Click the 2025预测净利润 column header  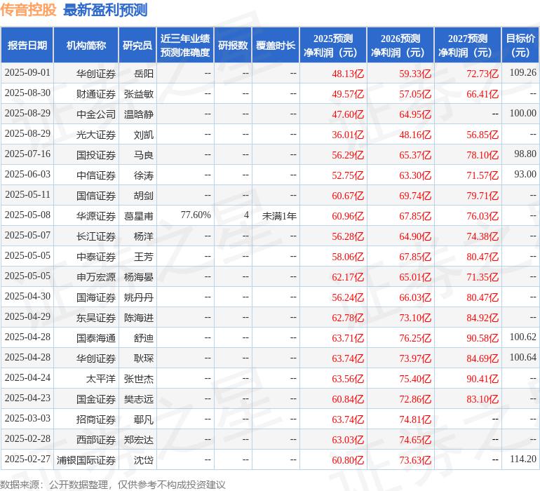coord(333,45)
